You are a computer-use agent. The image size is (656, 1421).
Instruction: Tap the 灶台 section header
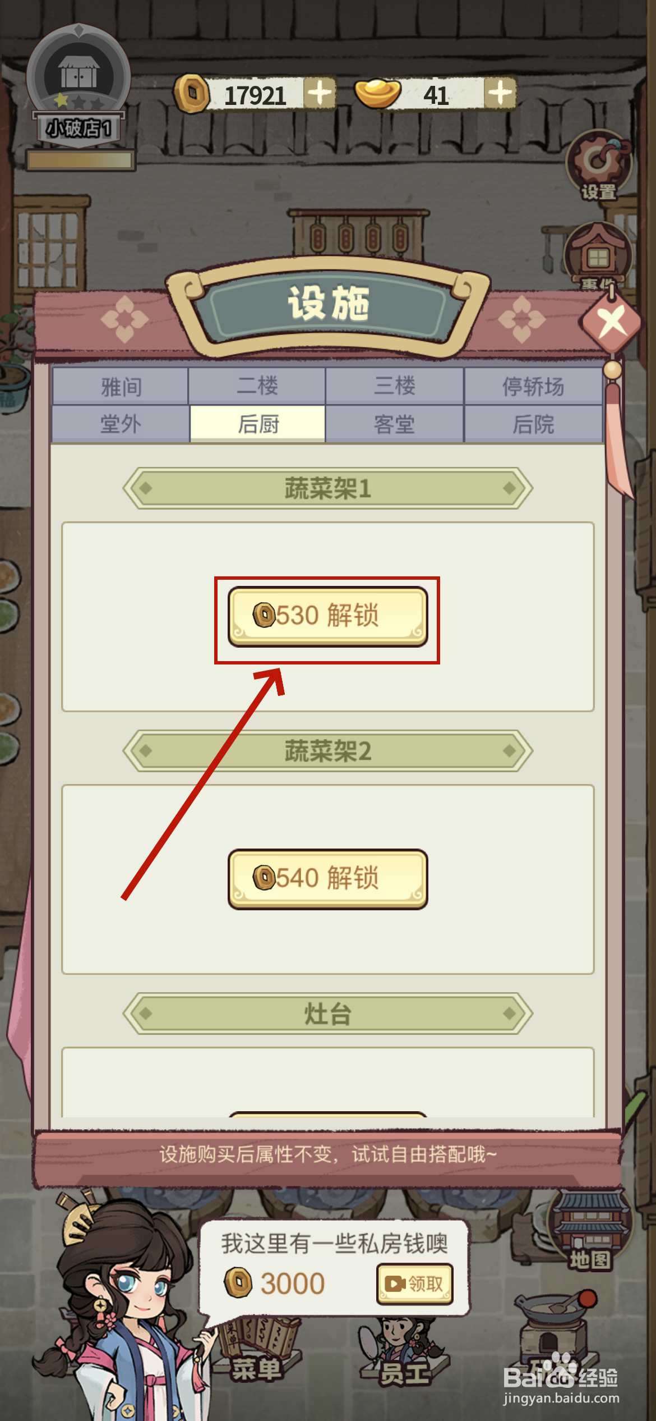(327, 1014)
